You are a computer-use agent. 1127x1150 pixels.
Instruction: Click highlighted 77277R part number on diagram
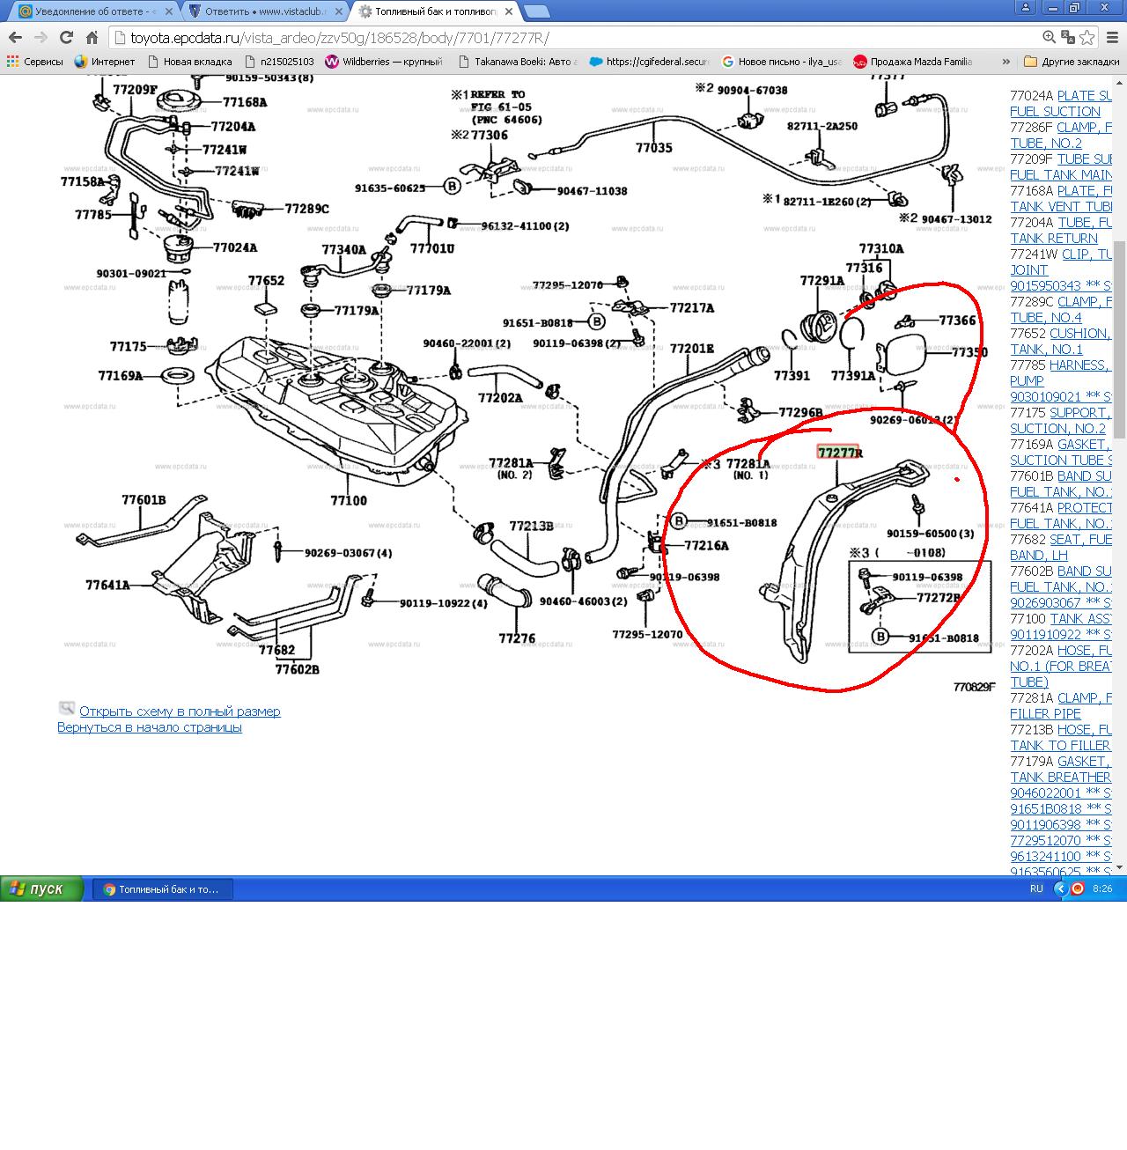[x=838, y=453]
